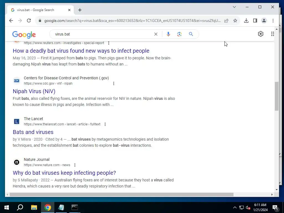The image size is (284, 213).
Task: Go back to the previous page
Action: (x=11, y=21)
